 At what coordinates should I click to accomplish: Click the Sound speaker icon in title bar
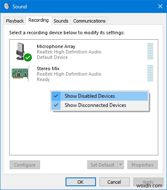[7, 6]
